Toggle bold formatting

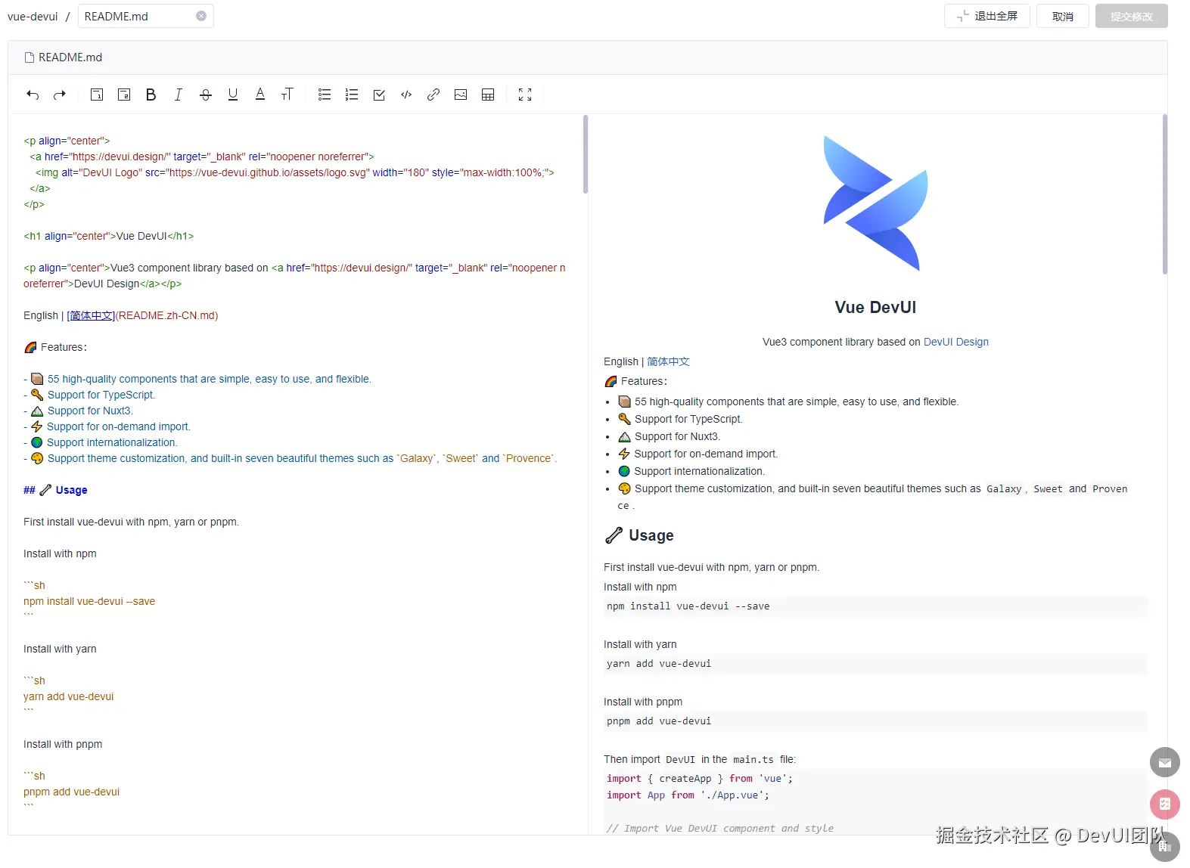(151, 95)
